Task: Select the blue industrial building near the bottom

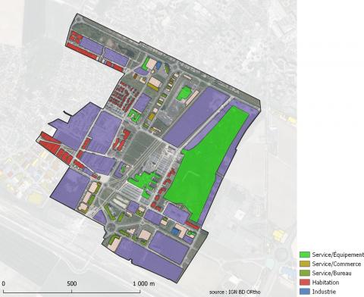Action: click(x=175, y=231)
